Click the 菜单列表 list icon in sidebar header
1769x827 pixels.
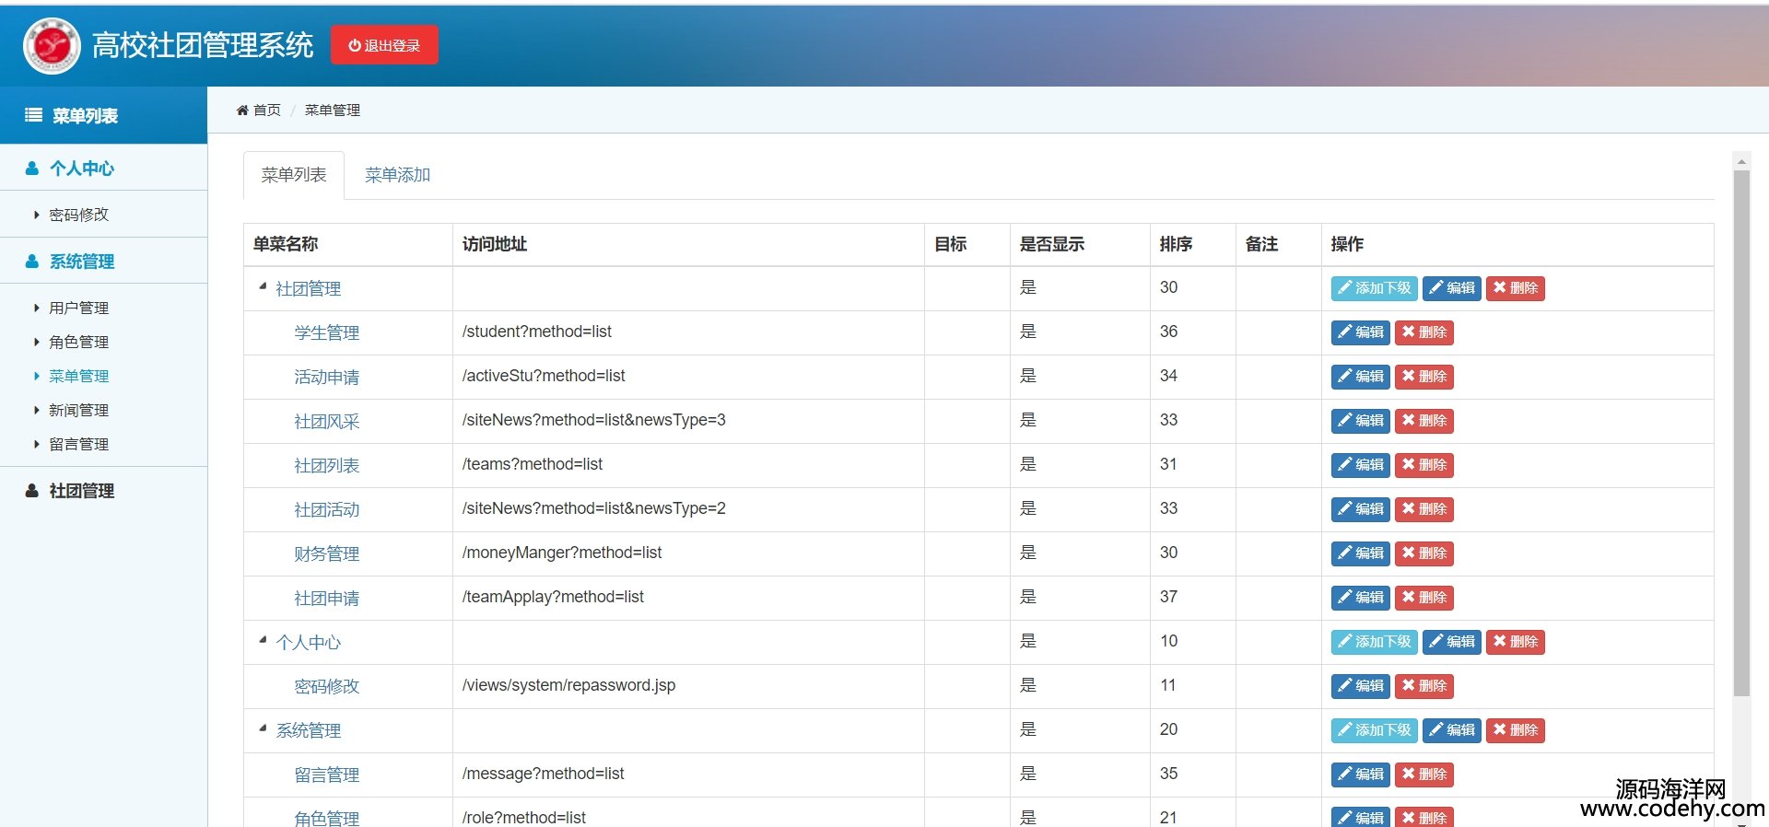point(33,115)
